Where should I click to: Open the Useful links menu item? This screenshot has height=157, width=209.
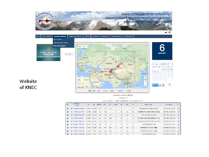[106, 36]
